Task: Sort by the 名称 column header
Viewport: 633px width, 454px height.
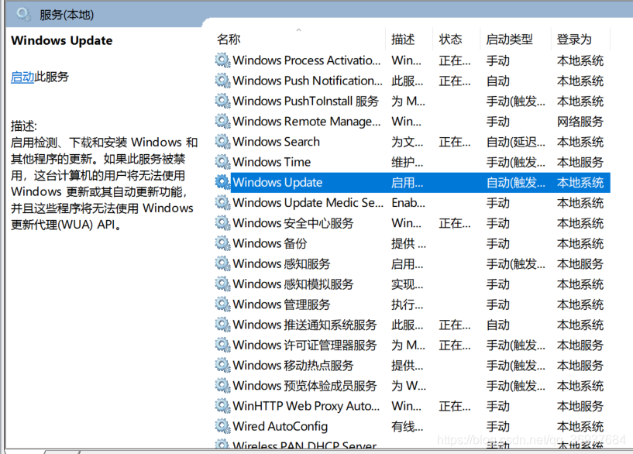Action: pyautogui.click(x=229, y=40)
